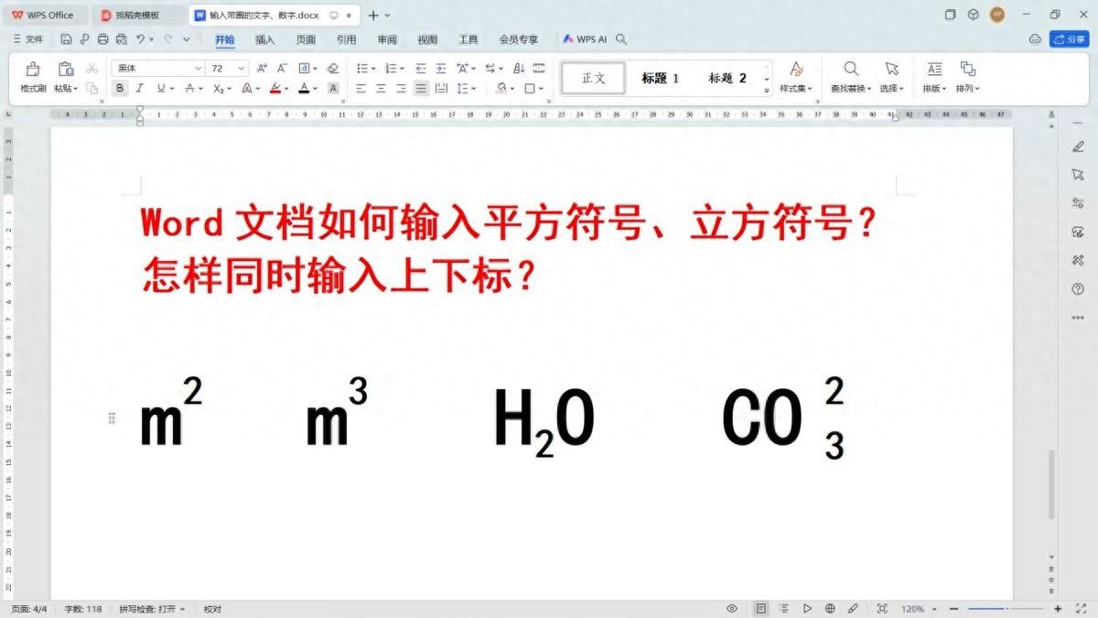Image resolution: width=1098 pixels, height=618 pixels.
Task: Click the Paste (粘贴) clipboard icon
Action: pyautogui.click(x=65, y=70)
